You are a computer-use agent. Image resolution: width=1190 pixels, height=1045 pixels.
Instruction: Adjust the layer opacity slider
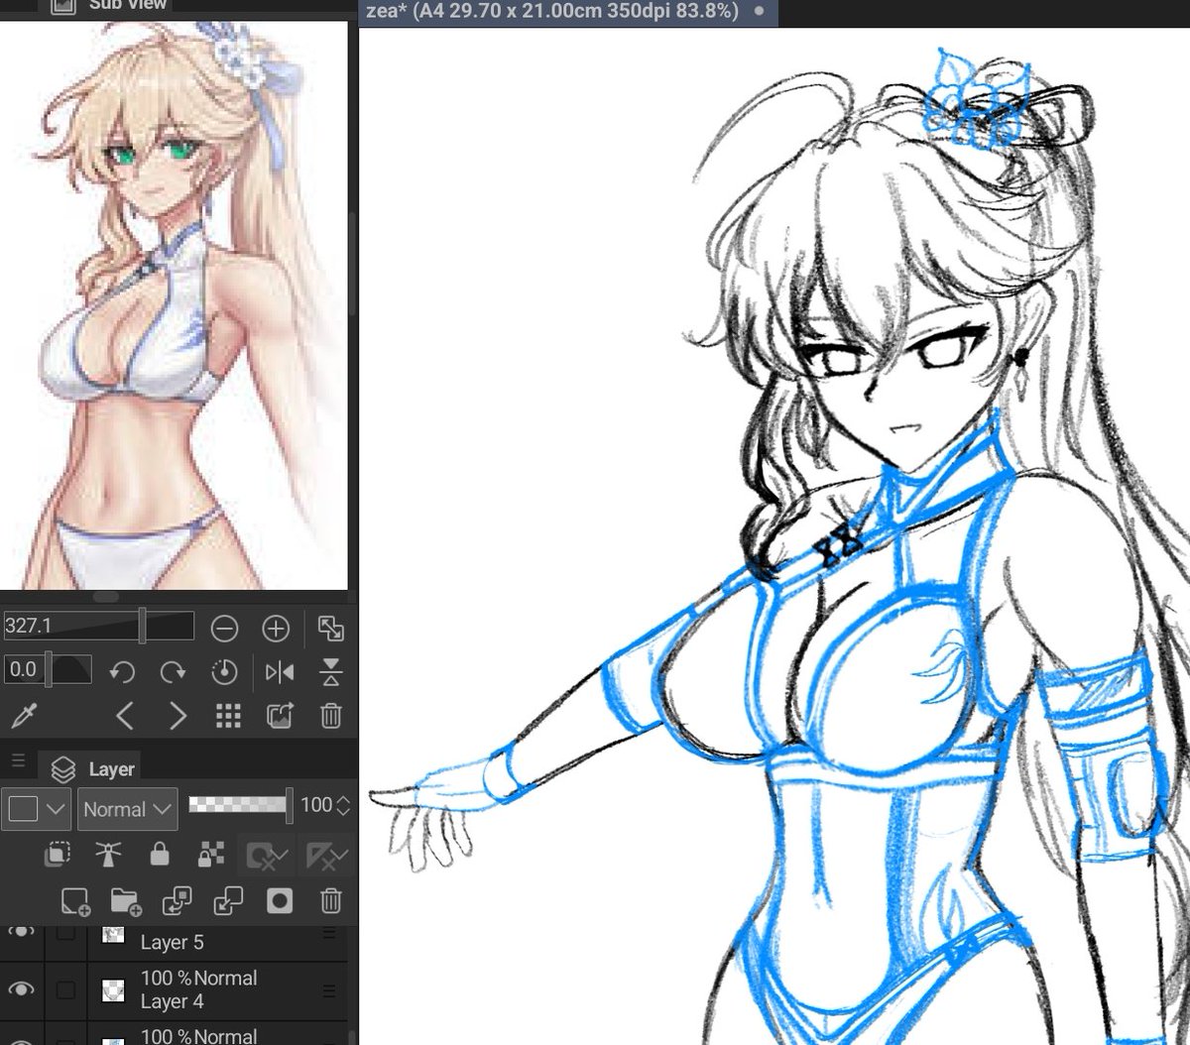click(x=241, y=804)
